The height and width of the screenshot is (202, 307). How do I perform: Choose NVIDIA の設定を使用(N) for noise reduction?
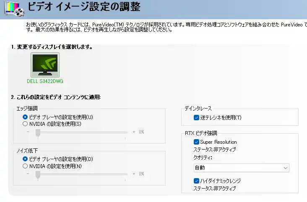25,166
